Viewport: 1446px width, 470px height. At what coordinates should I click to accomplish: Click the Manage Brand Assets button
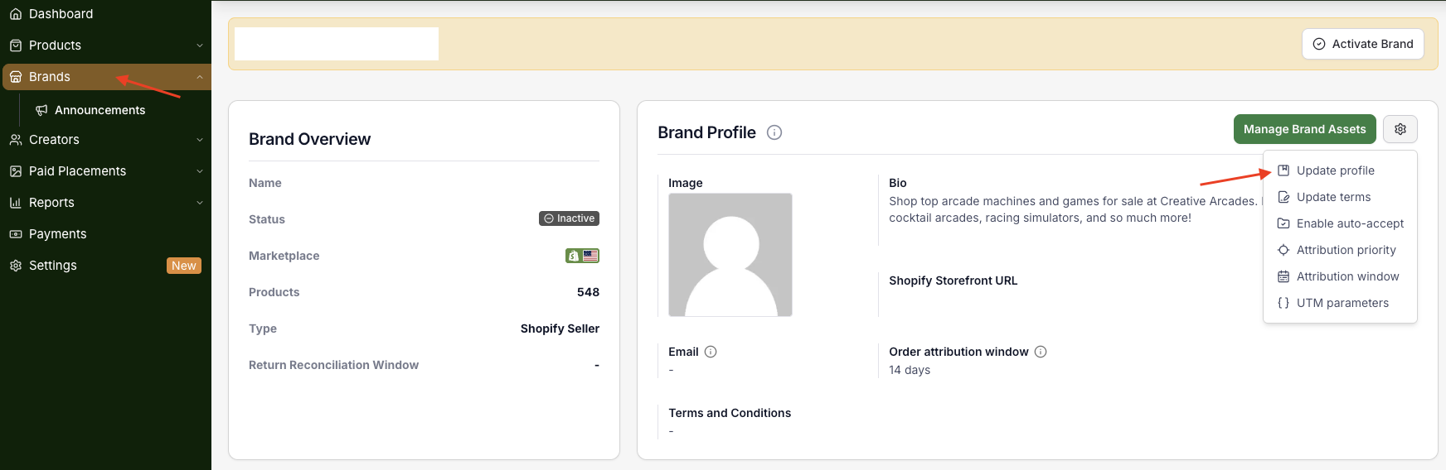pos(1304,129)
